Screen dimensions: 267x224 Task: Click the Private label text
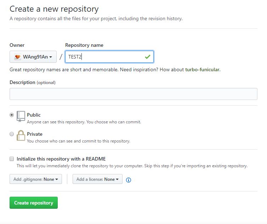tap(35, 134)
